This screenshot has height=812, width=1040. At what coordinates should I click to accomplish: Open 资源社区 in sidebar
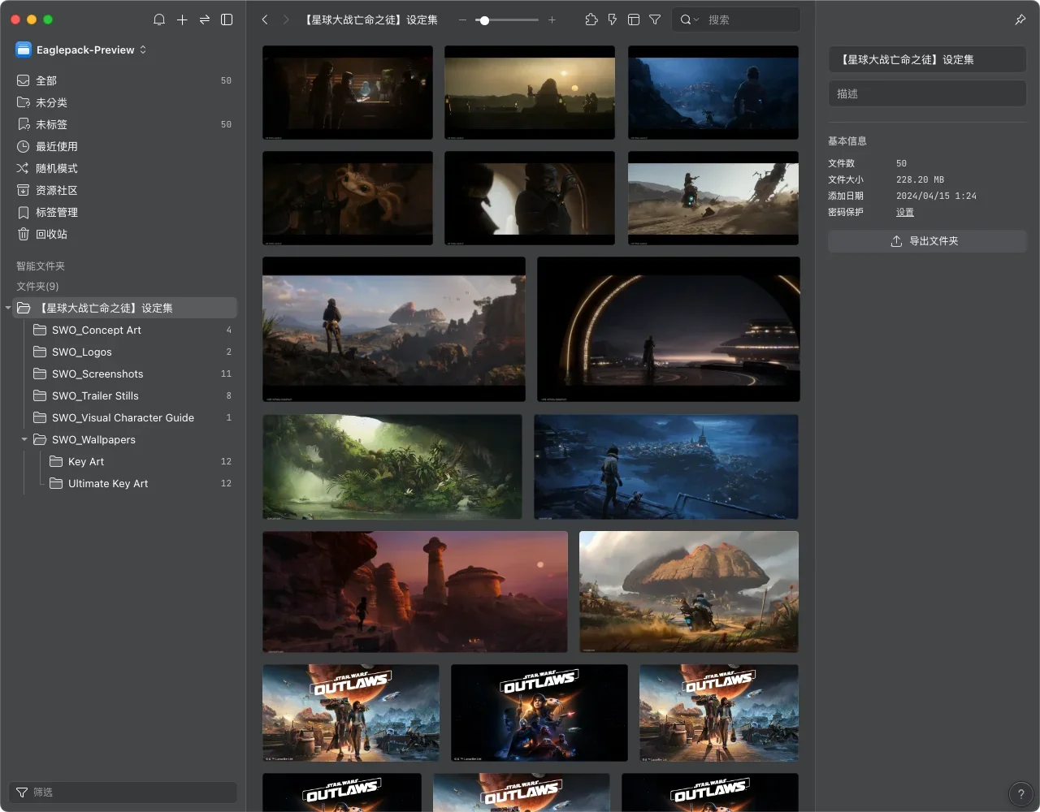pos(123,190)
